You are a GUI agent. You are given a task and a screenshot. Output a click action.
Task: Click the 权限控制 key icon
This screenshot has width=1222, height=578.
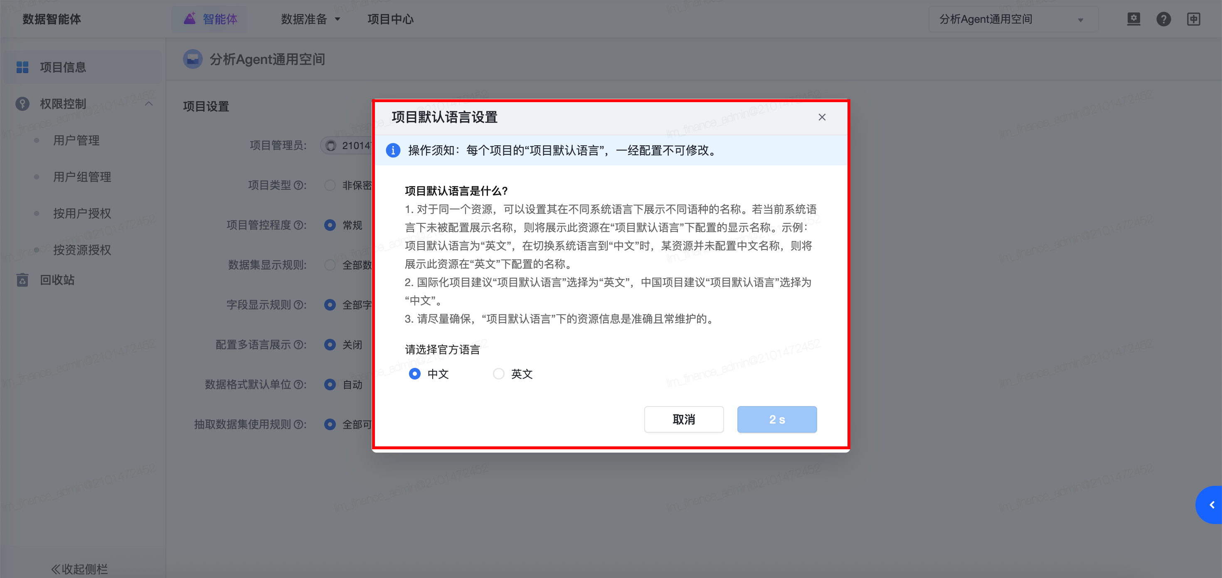pos(22,104)
